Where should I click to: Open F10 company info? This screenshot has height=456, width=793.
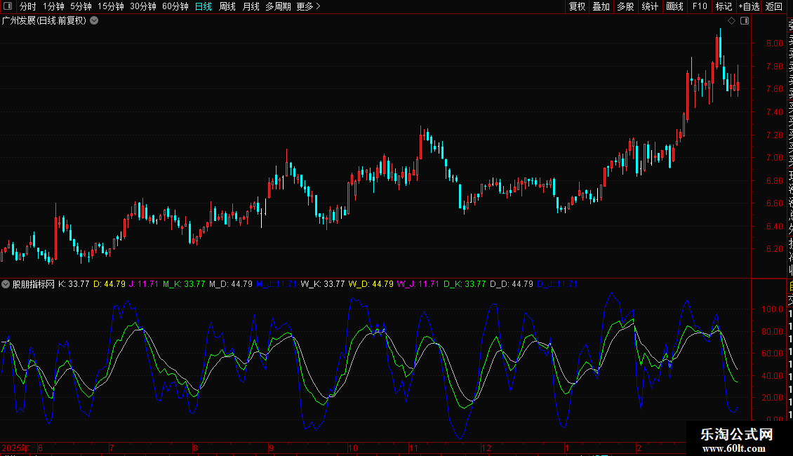[700, 6]
